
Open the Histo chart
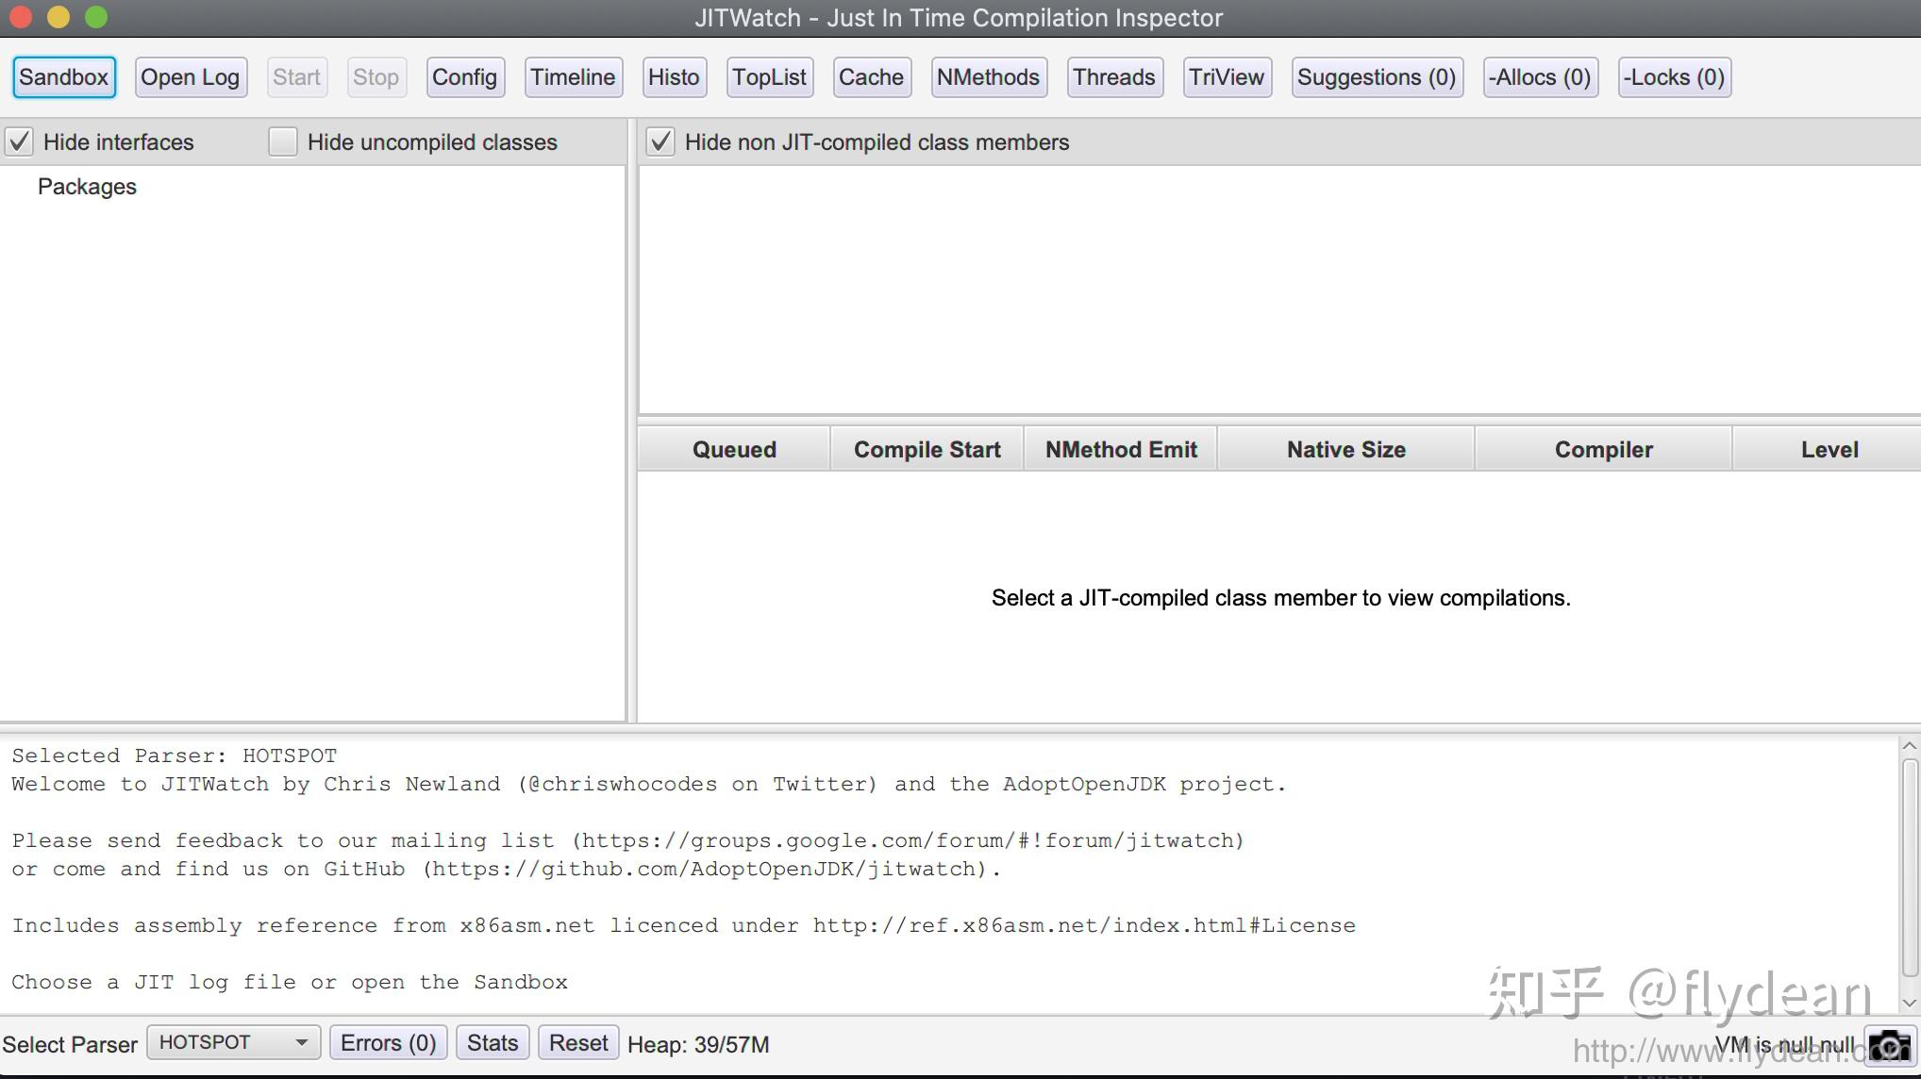coord(674,77)
